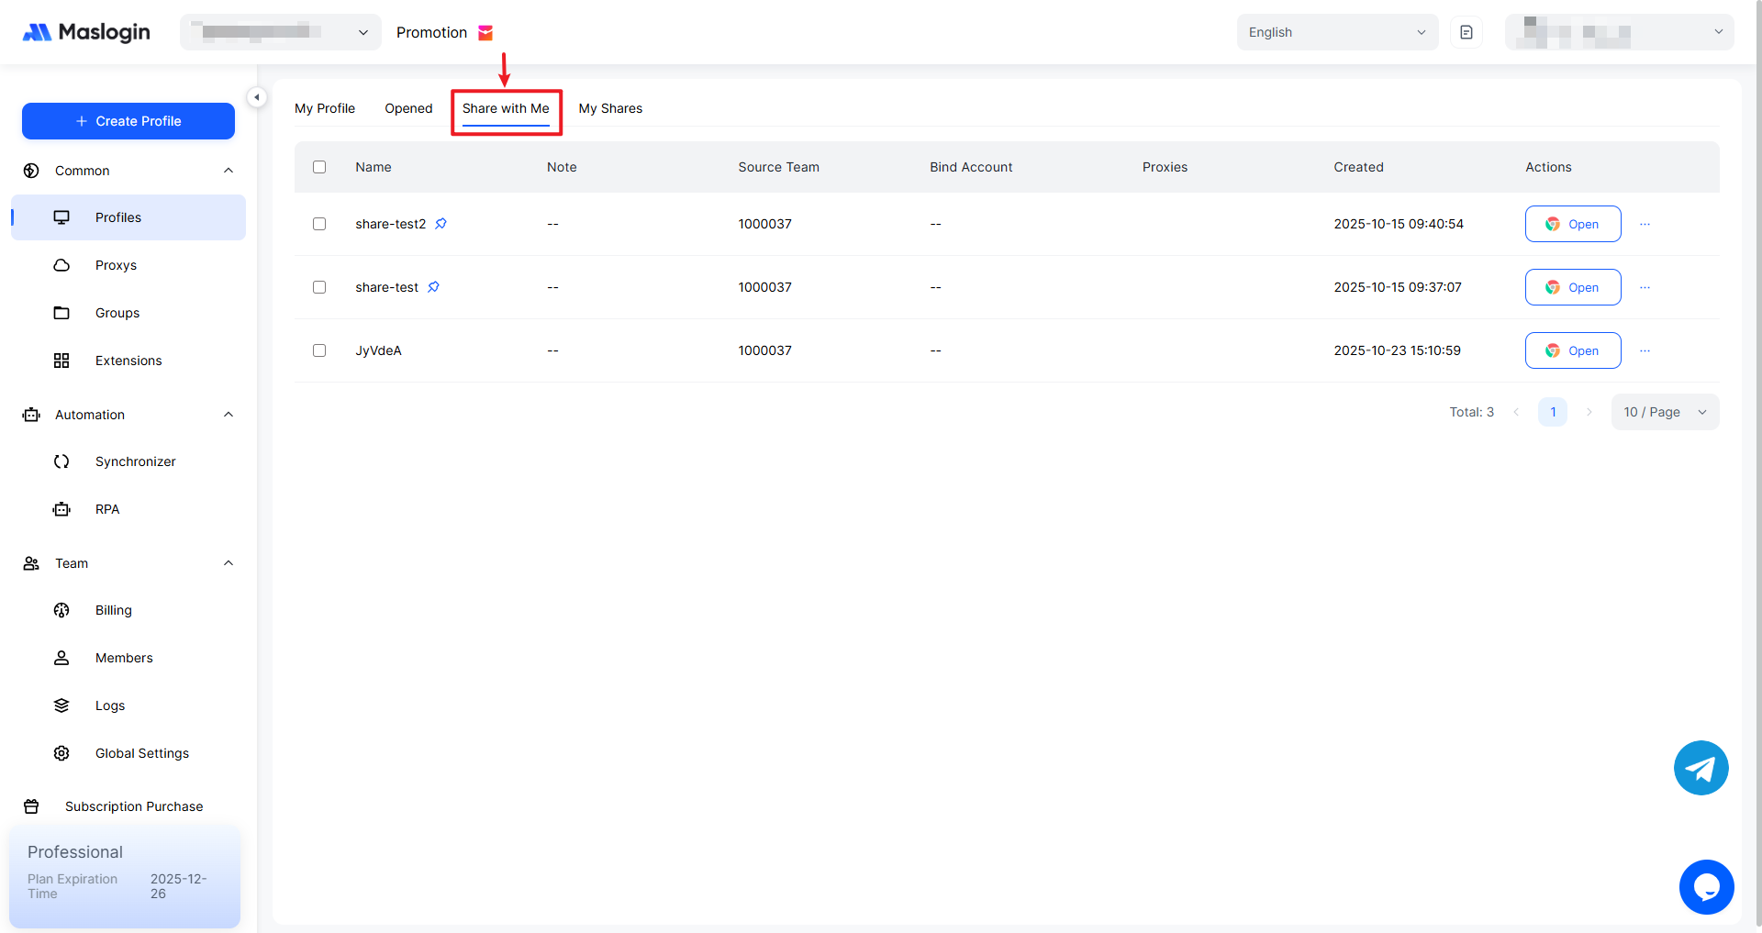Click the Synchronizer sync icon
Screen dimensions: 1762x933
point(61,461)
